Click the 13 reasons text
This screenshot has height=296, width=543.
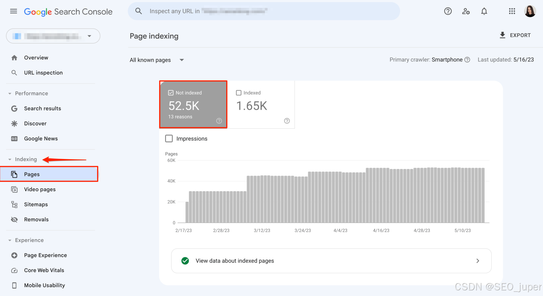(x=180, y=117)
